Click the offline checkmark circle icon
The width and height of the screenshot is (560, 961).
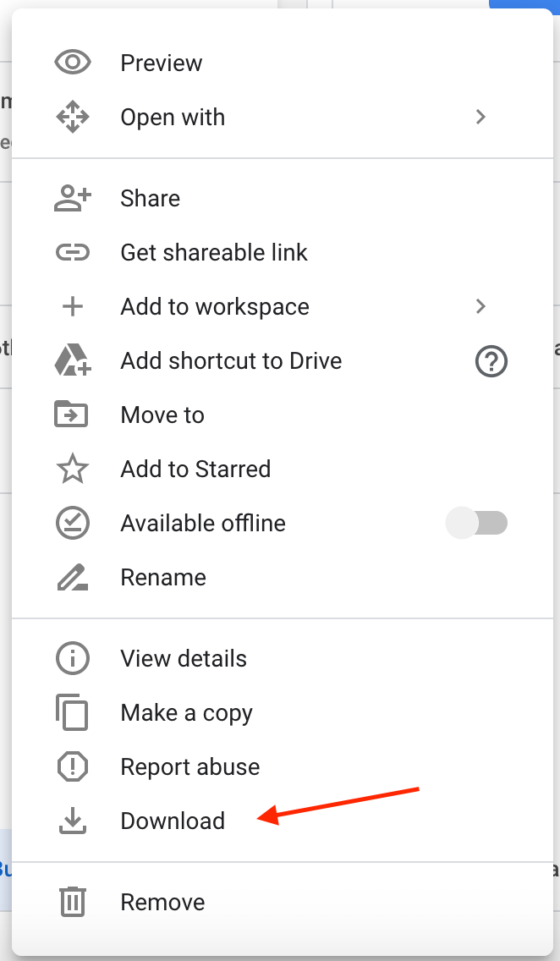72,523
